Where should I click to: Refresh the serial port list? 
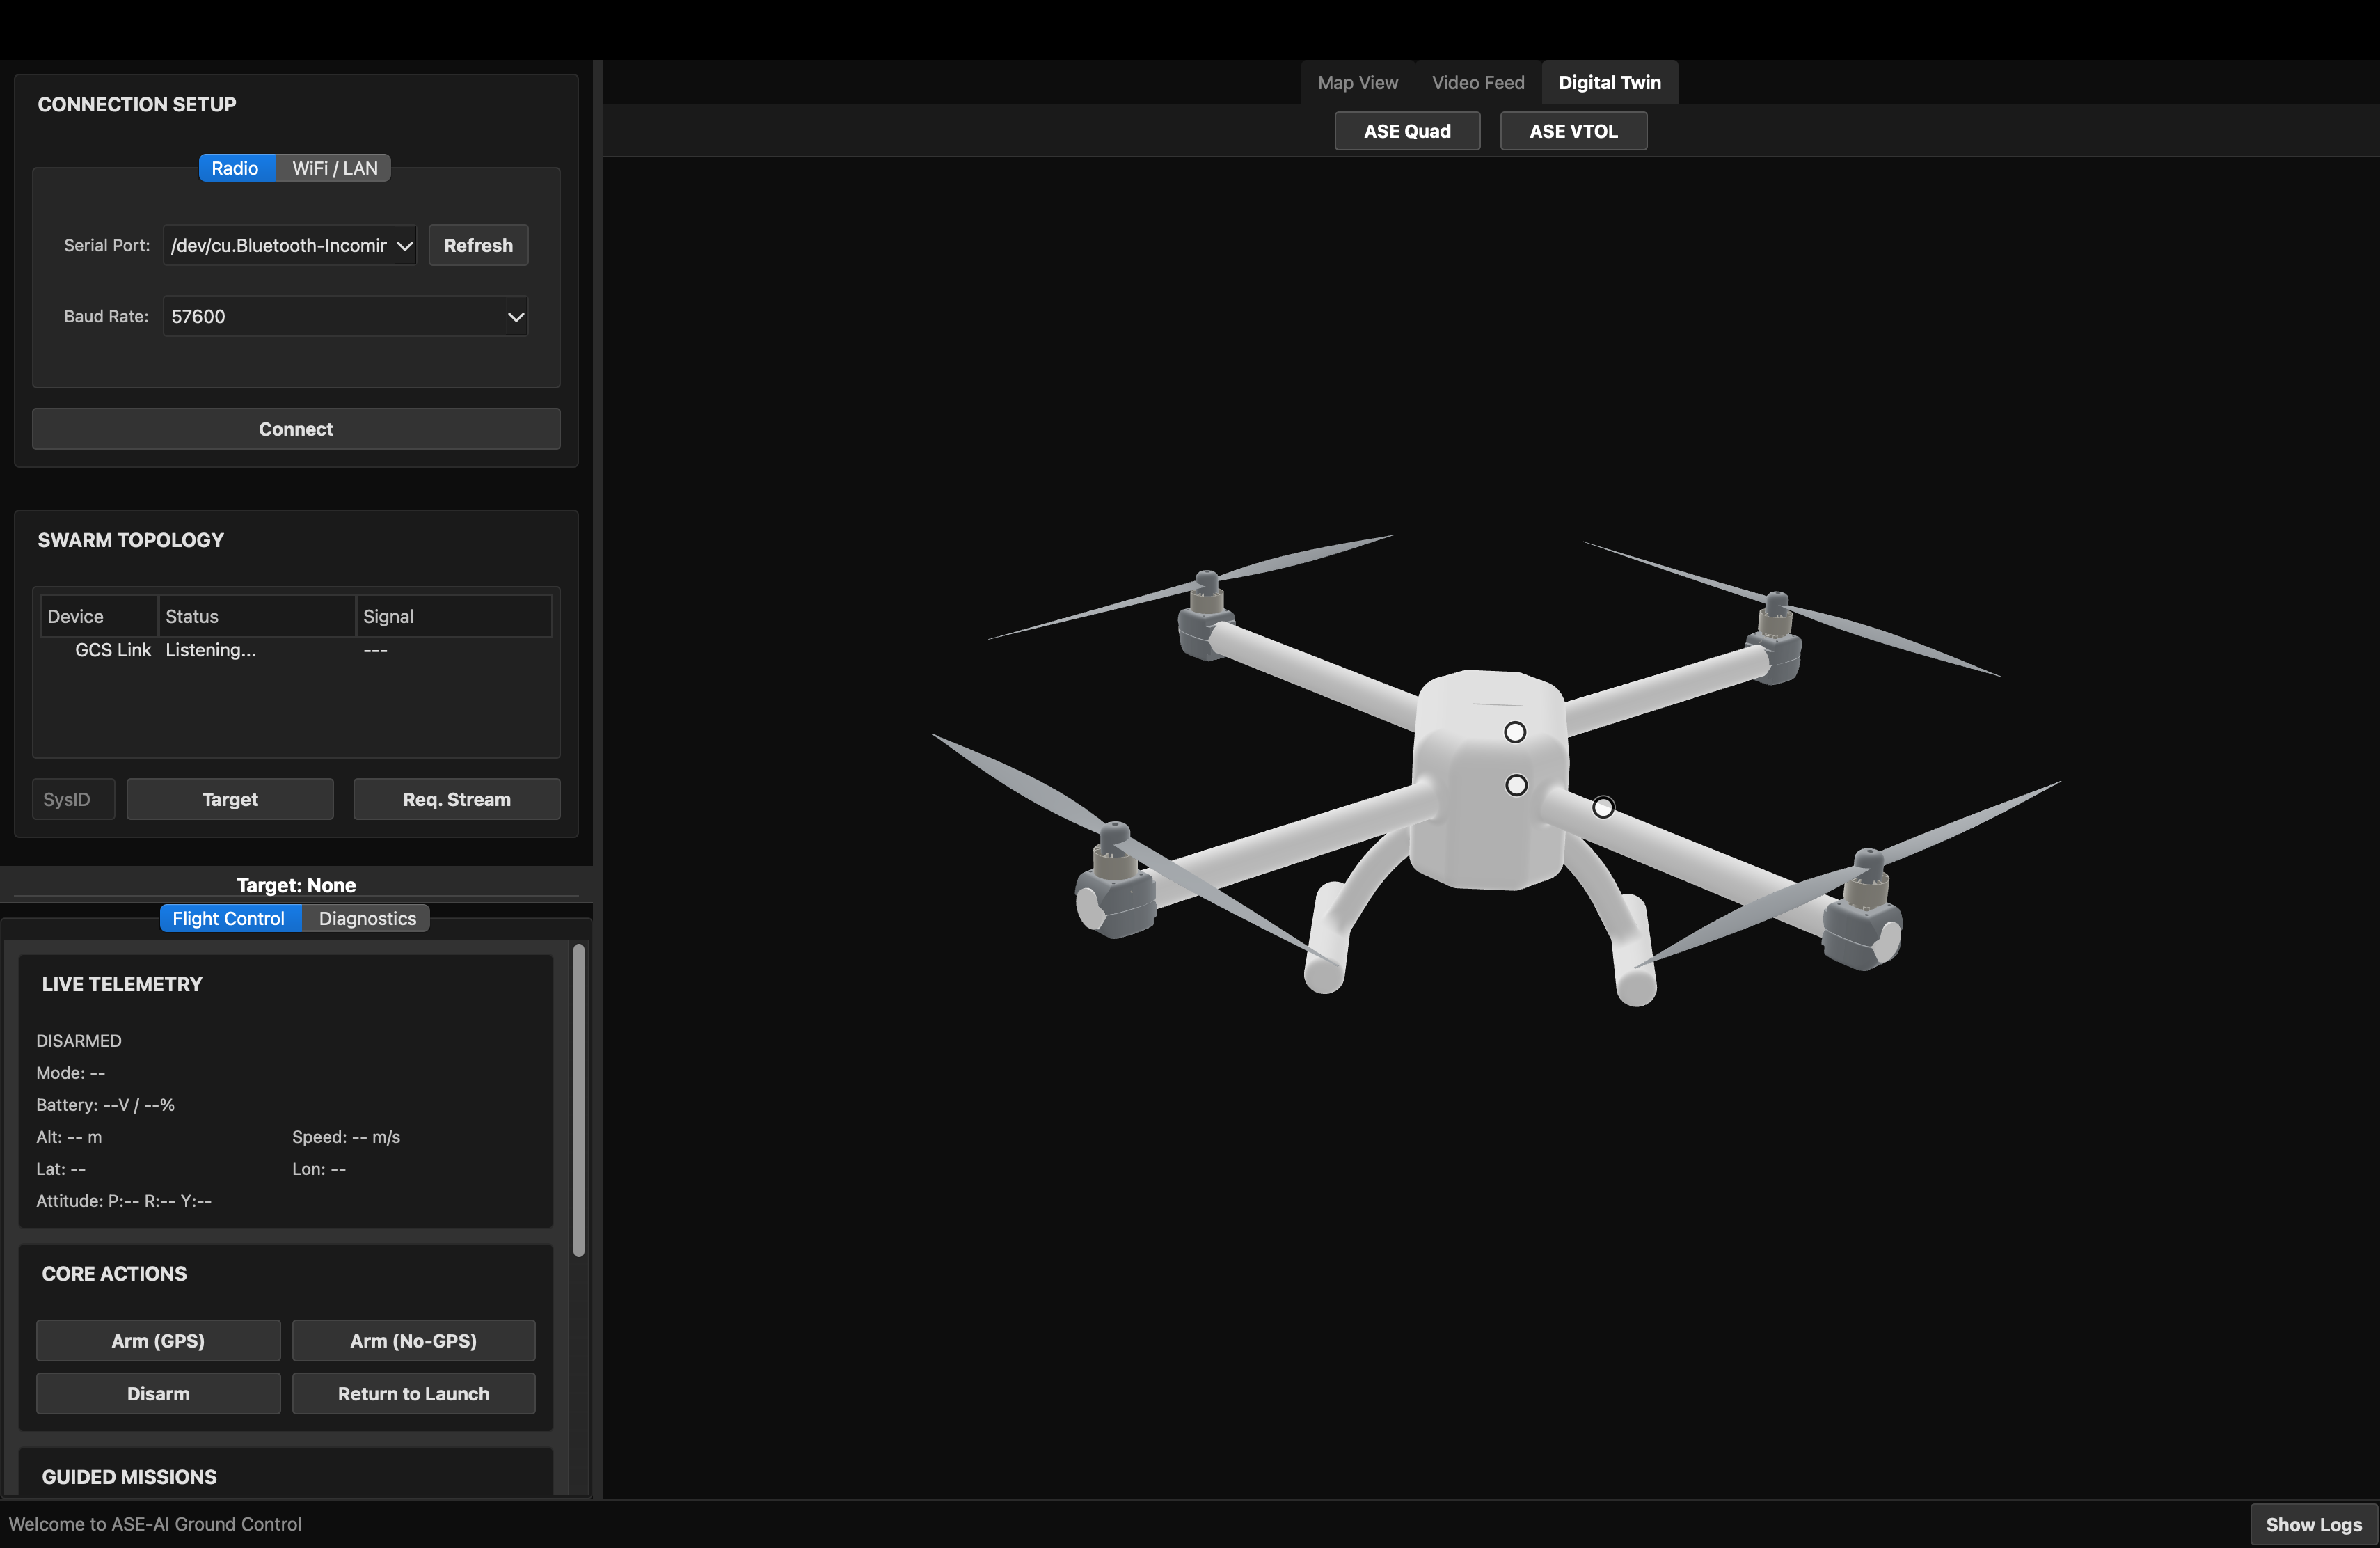tap(477, 245)
